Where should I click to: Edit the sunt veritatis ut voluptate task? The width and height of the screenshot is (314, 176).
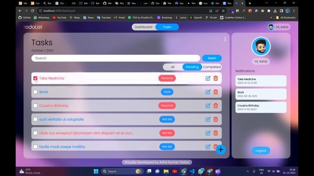(x=208, y=119)
